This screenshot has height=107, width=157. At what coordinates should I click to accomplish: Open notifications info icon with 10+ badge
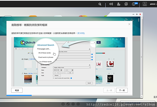pos(134,4)
